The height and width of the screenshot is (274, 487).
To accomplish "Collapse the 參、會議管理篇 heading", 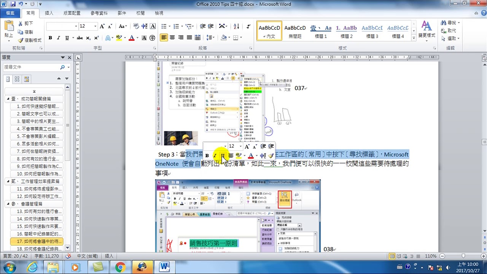I will point(8,204).
